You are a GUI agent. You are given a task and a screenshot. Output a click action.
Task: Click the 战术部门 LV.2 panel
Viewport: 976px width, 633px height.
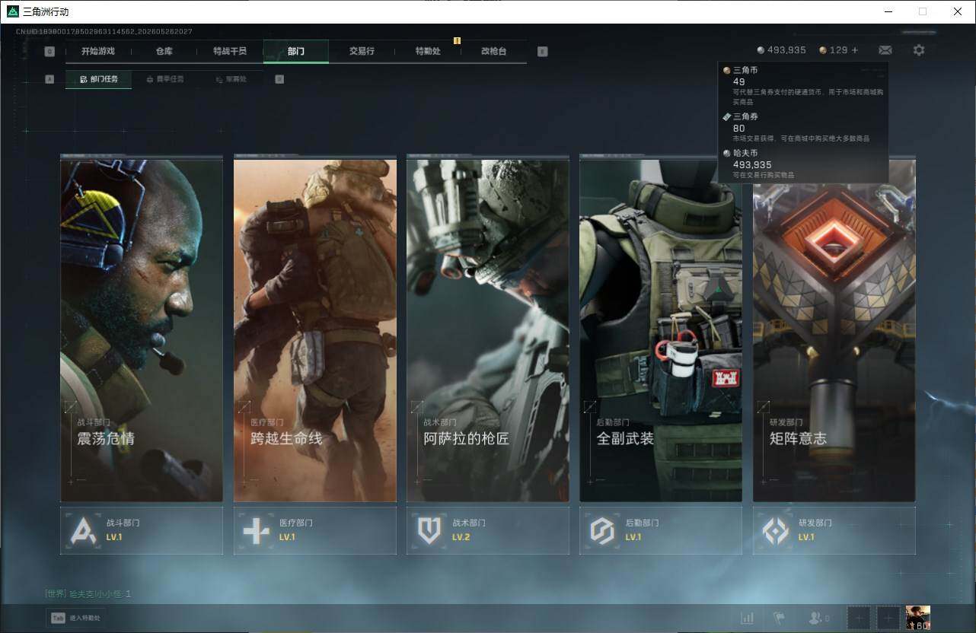[488, 530]
